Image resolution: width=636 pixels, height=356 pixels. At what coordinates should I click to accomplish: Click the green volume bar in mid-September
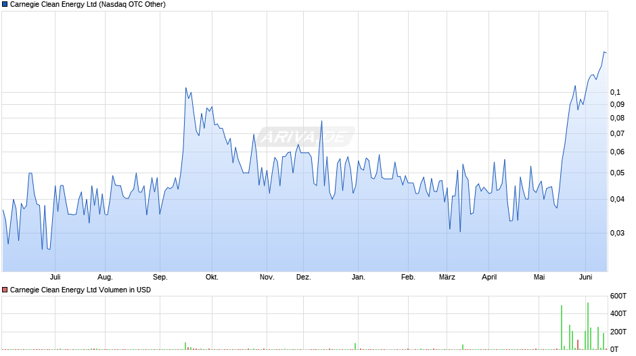[x=185, y=346]
